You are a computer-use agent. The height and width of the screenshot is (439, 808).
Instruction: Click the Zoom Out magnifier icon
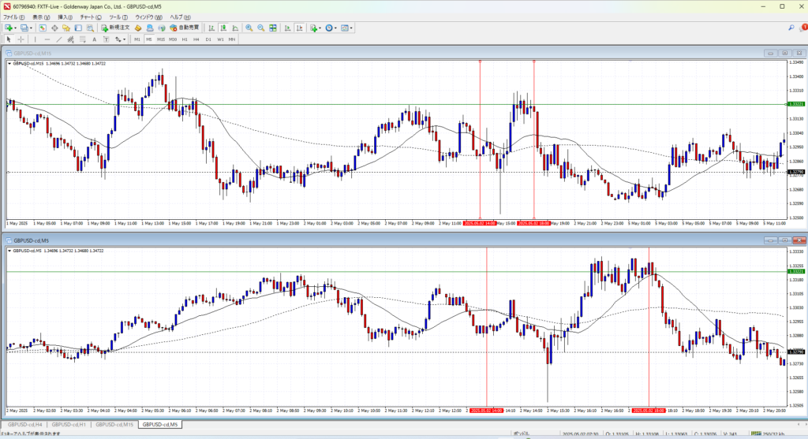260,28
